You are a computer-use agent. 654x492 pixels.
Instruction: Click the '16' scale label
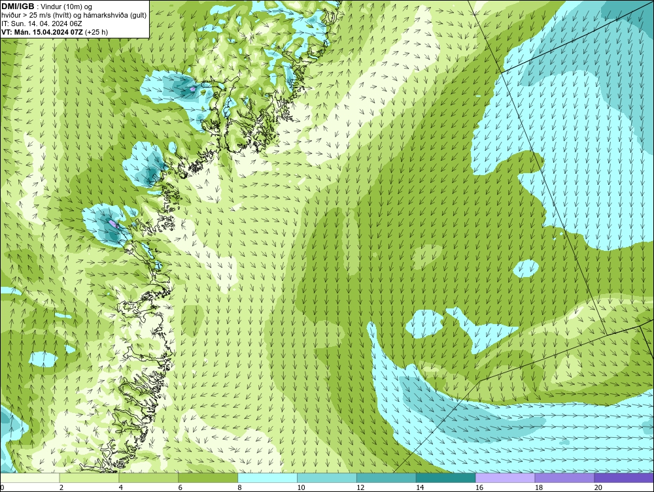click(479, 487)
